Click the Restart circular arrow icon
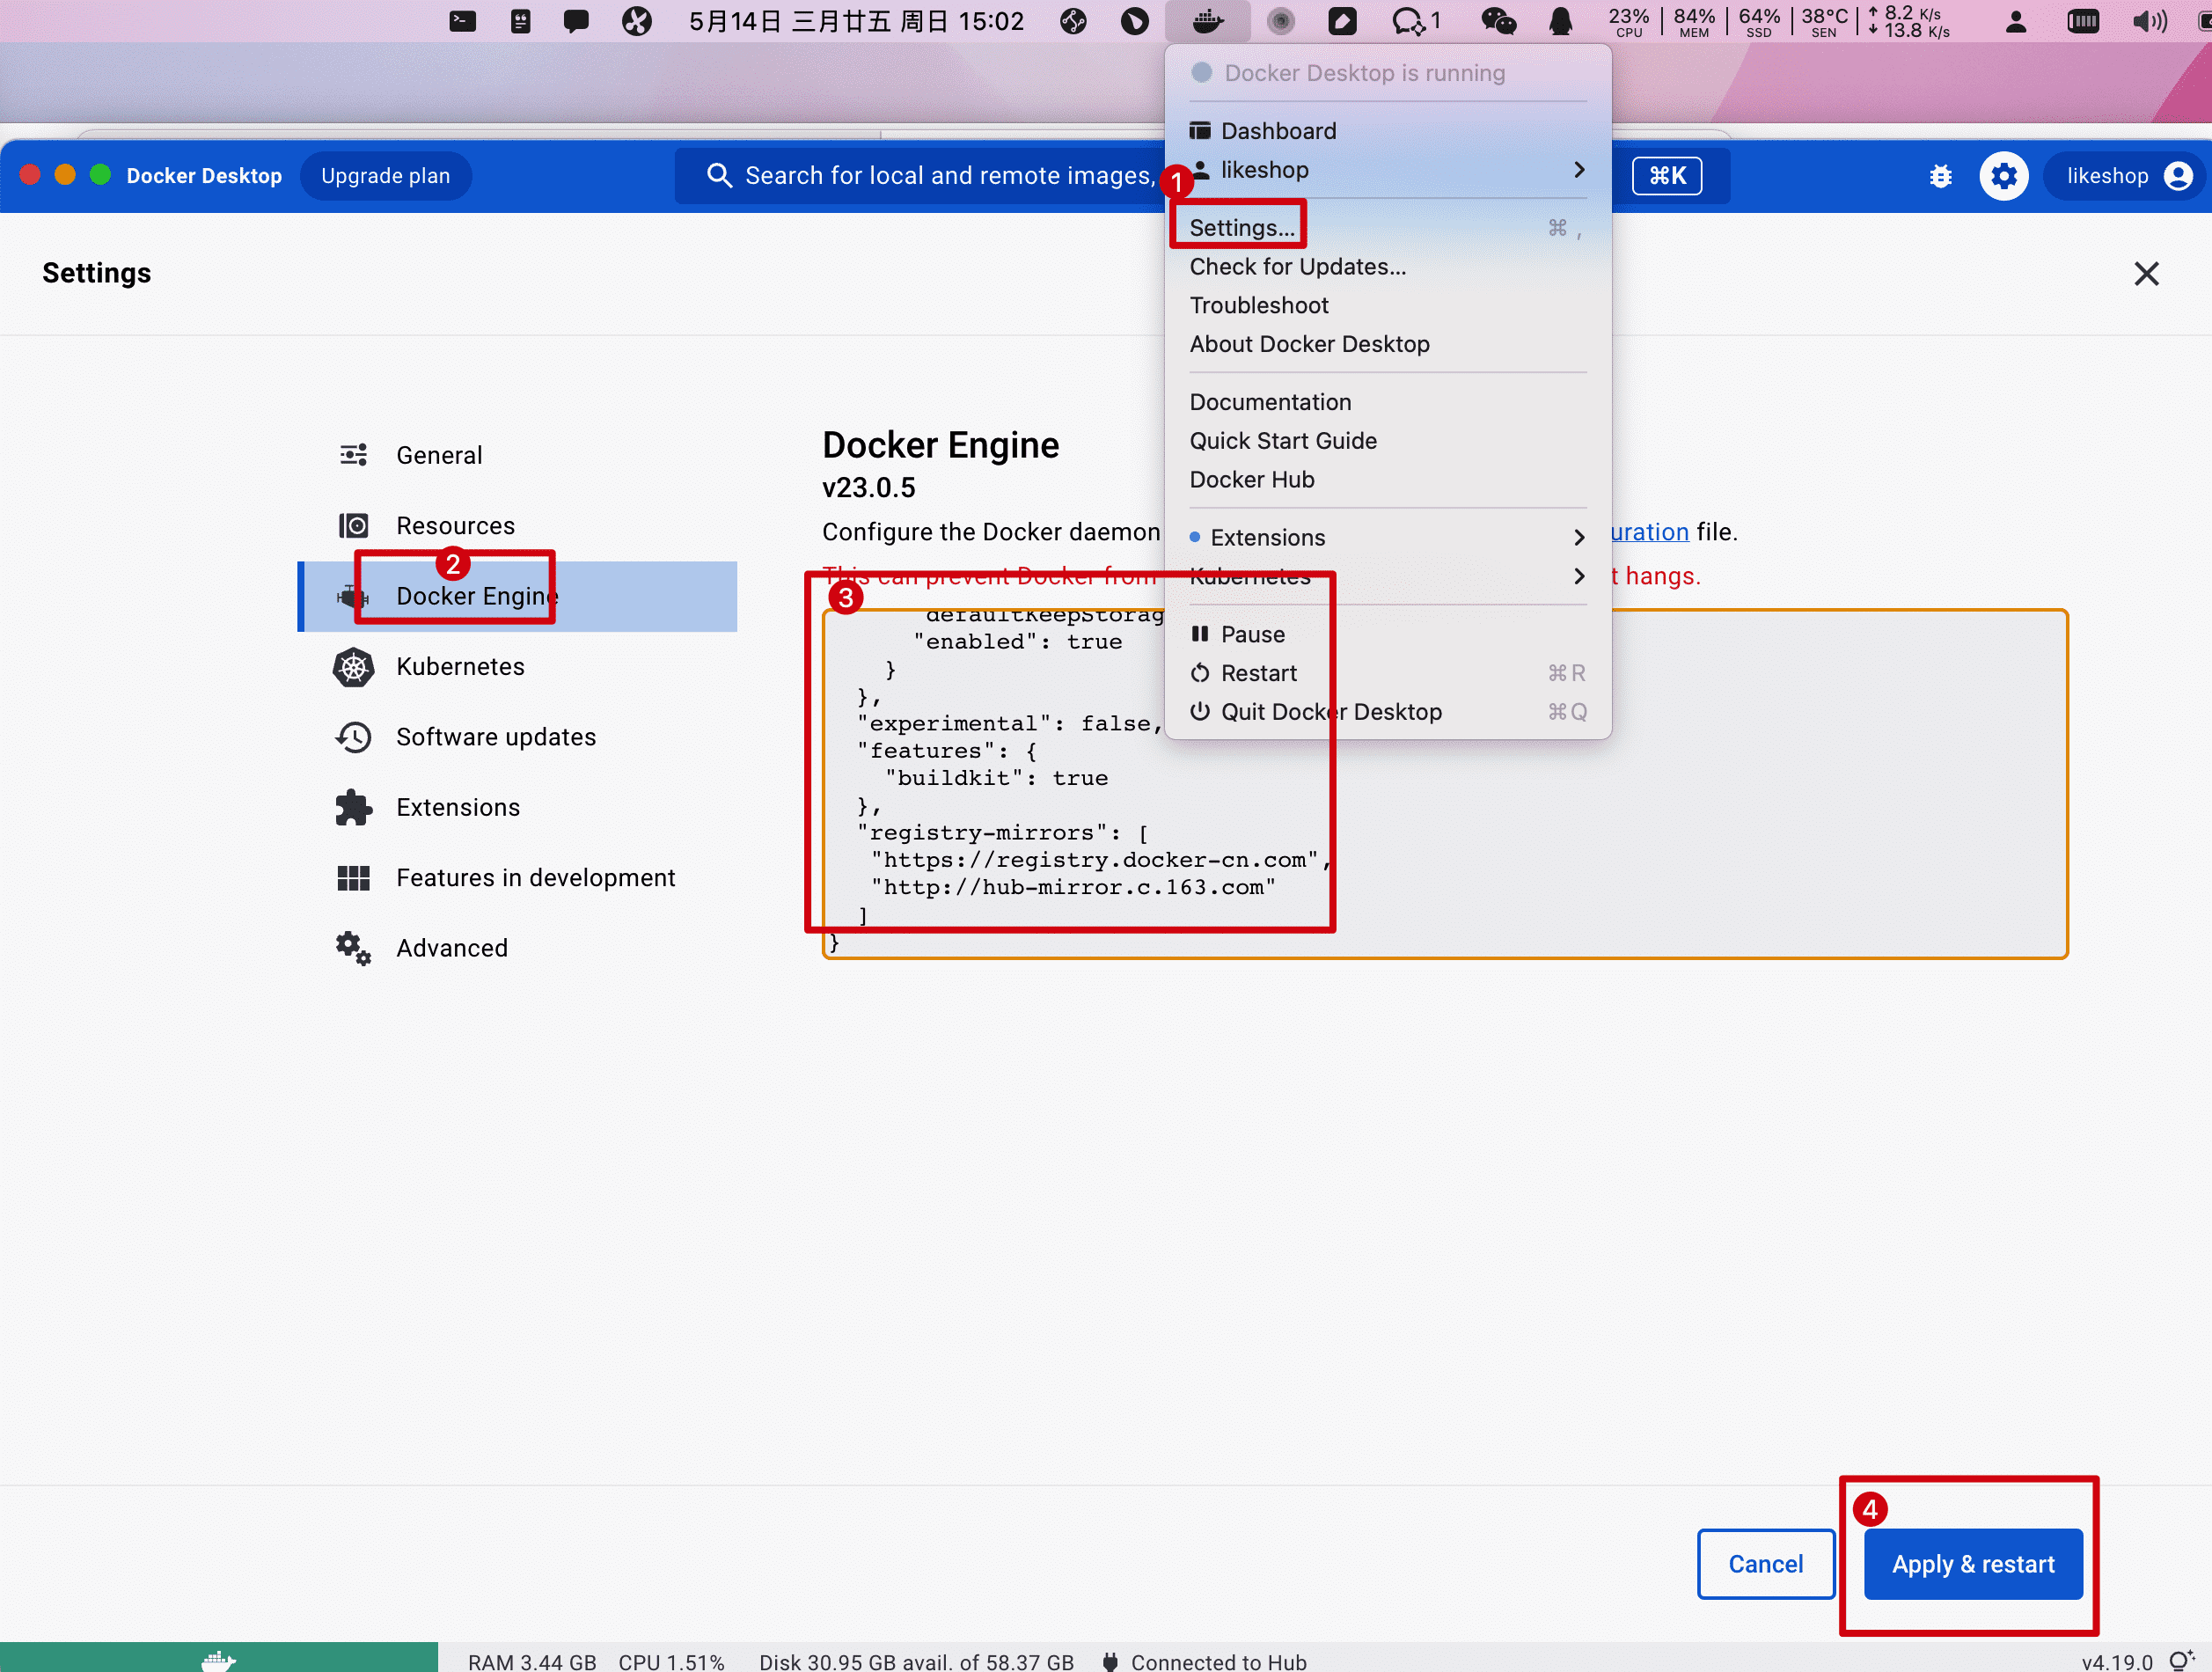The image size is (2212, 1672). click(x=1200, y=673)
